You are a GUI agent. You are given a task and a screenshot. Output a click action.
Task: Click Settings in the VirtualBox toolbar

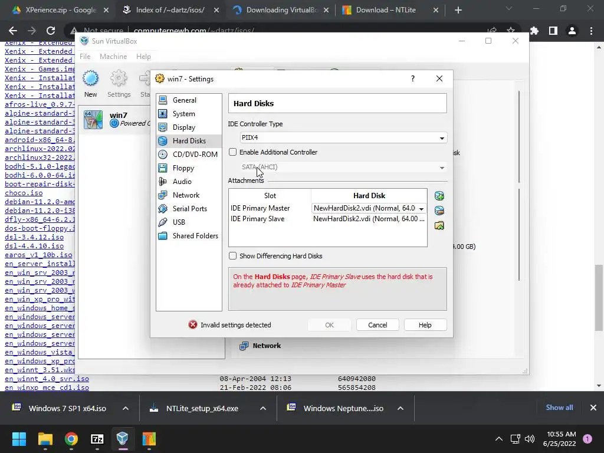(119, 84)
